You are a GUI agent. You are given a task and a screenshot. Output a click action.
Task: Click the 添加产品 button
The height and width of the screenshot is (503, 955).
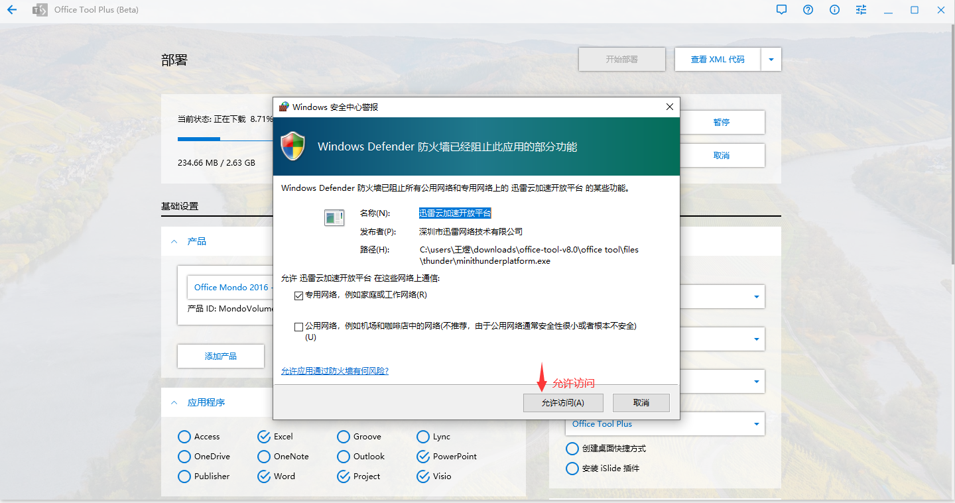[x=221, y=357]
